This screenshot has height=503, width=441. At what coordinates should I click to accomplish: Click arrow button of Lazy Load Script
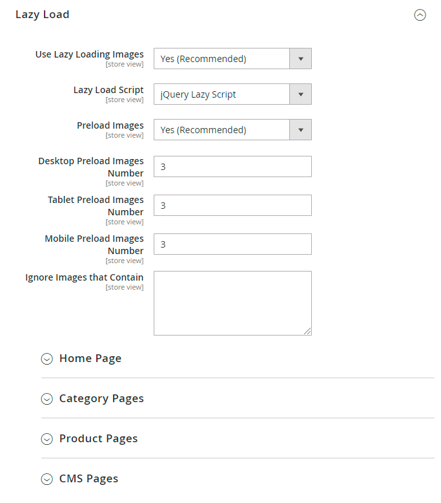300,94
